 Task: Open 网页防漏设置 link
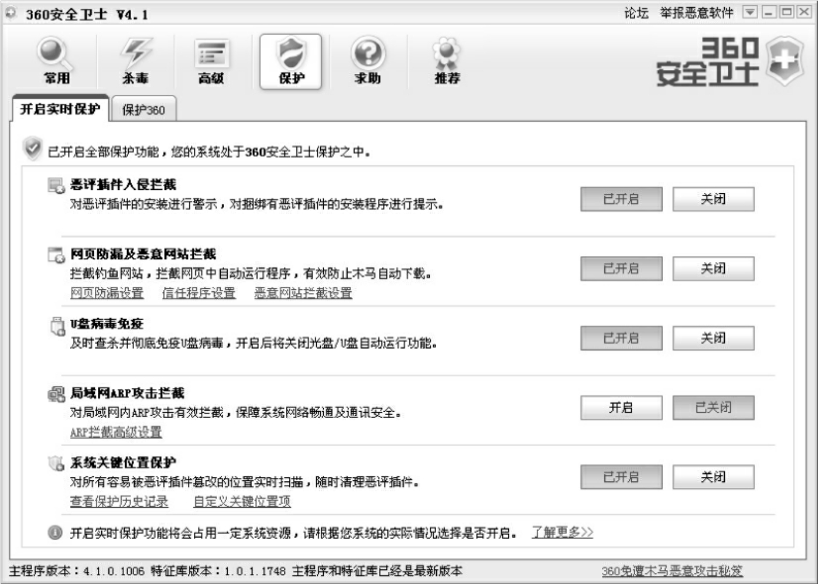point(107,293)
